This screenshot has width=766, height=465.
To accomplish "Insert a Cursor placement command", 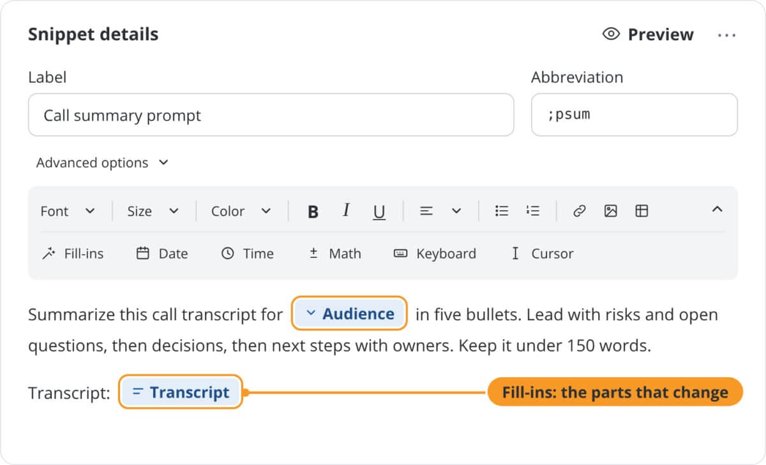I will coord(542,254).
